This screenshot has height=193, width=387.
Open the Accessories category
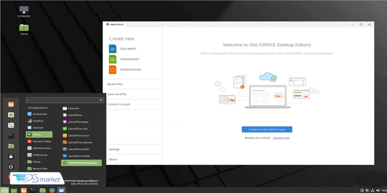pyautogui.click(x=39, y=114)
